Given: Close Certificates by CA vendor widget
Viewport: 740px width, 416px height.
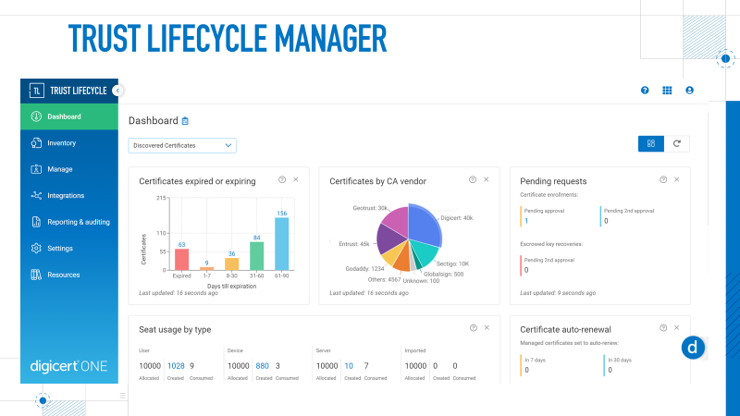Looking at the screenshot, I should click(487, 179).
